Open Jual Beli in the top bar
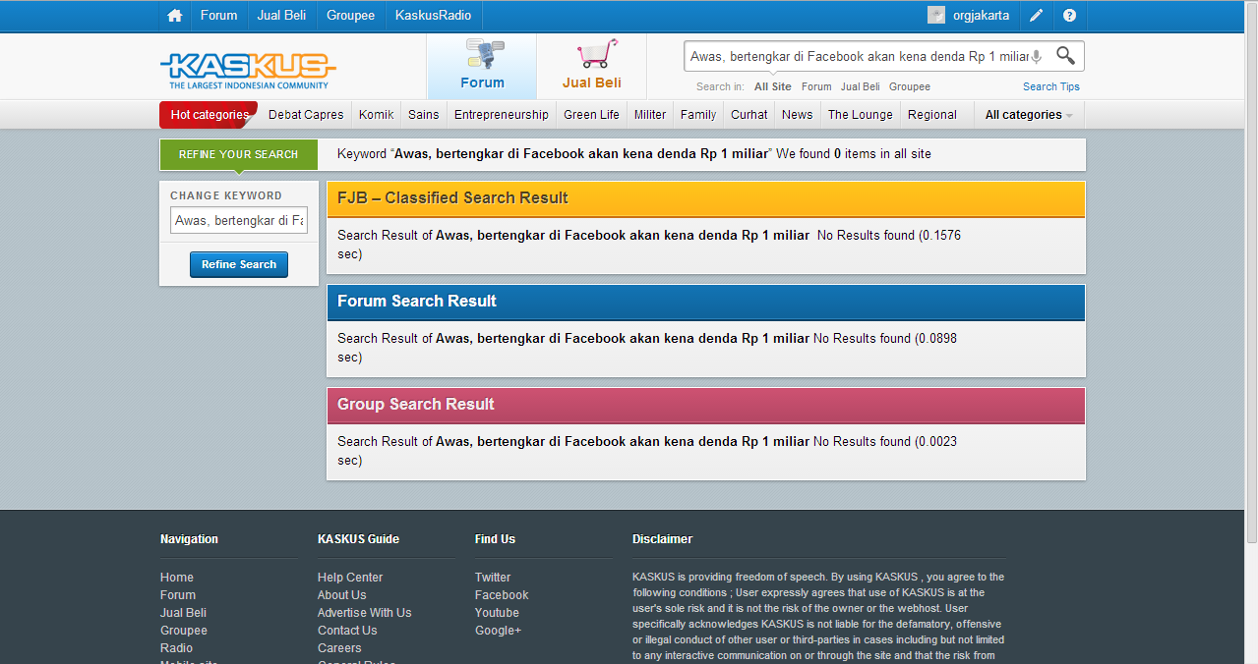This screenshot has width=1258, height=664. tap(281, 16)
